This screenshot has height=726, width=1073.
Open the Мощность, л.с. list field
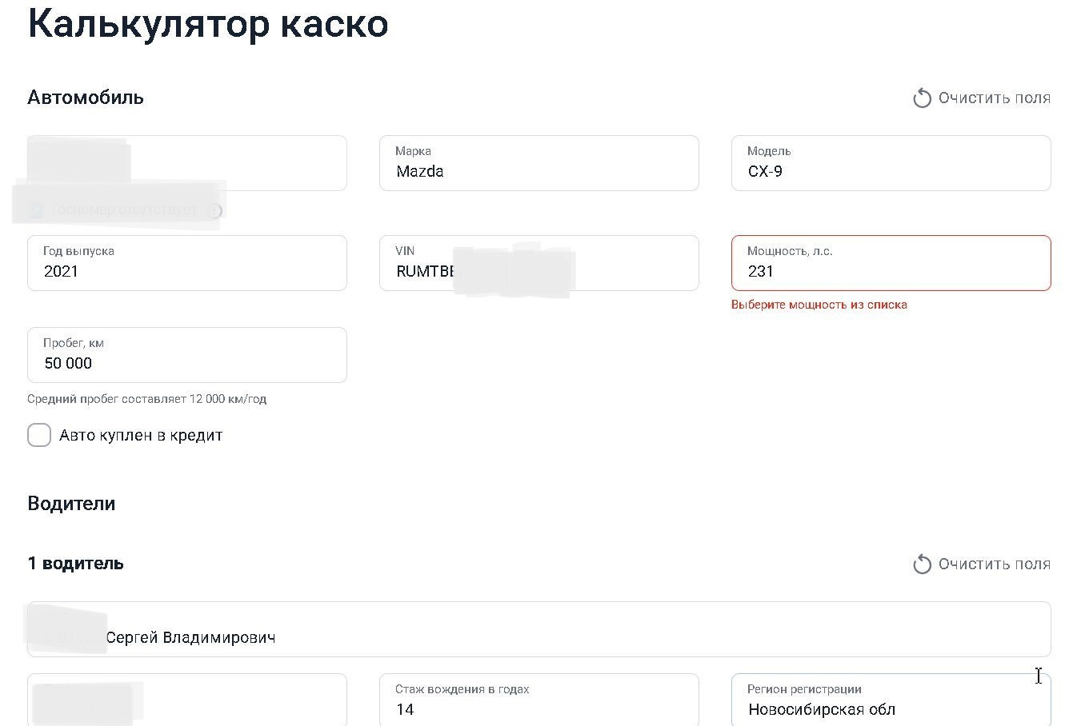click(x=891, y=263)
